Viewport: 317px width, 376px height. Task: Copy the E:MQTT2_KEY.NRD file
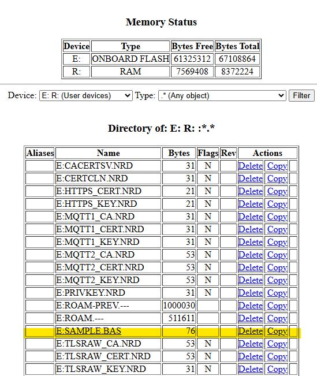pyautogui.click(x=277, y=280)
